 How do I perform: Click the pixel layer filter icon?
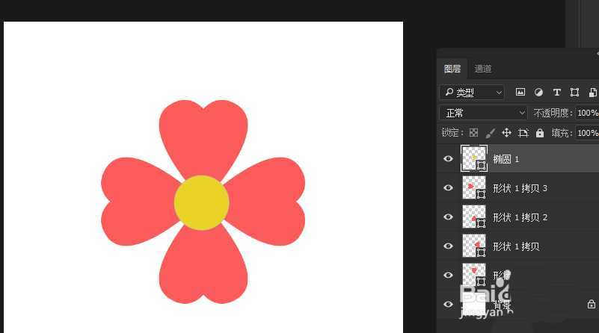coord(520,93)
